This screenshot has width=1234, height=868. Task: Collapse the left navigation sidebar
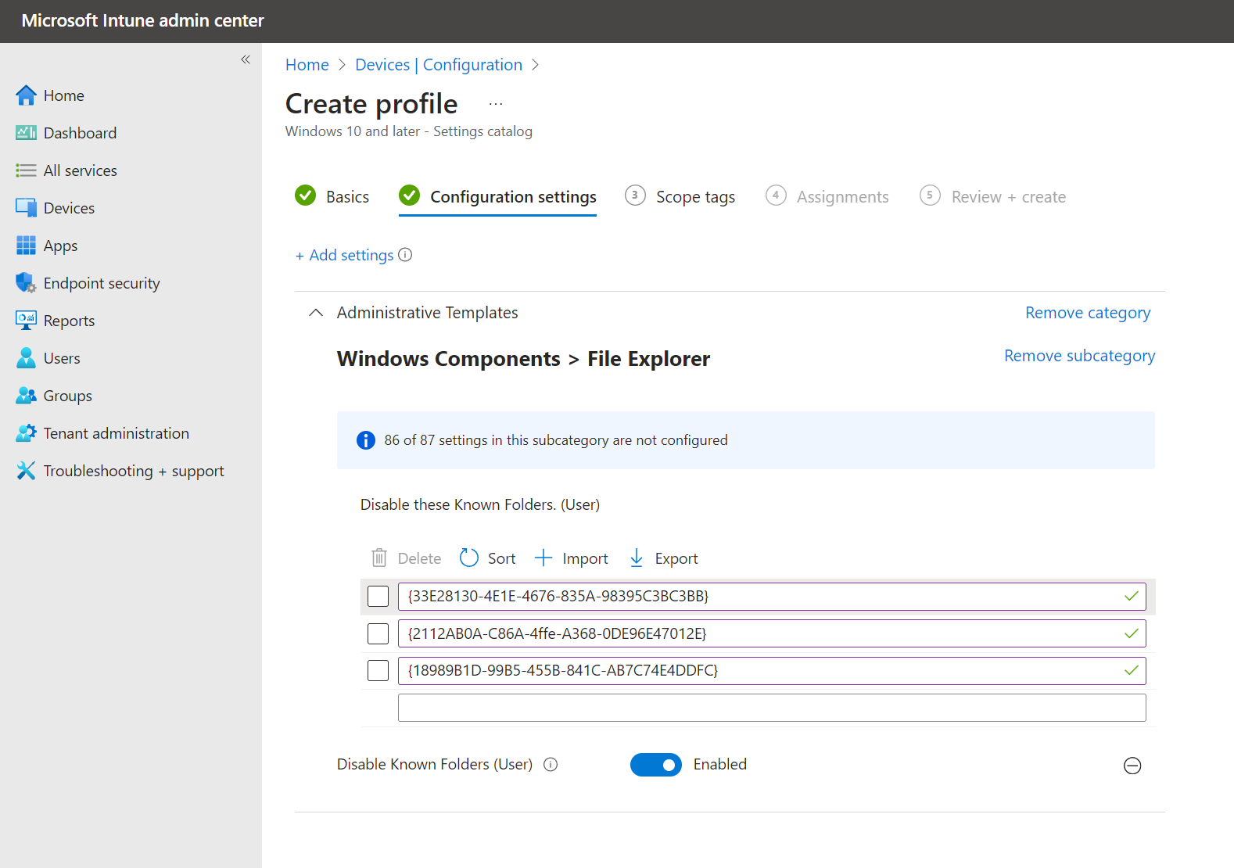tap(246, 59)
